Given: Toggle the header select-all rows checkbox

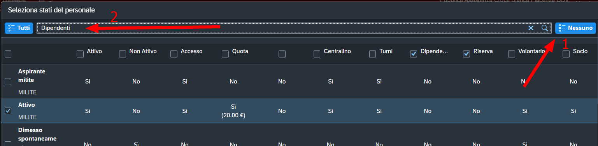Looking at the screenshot, I should click(8, 54).
